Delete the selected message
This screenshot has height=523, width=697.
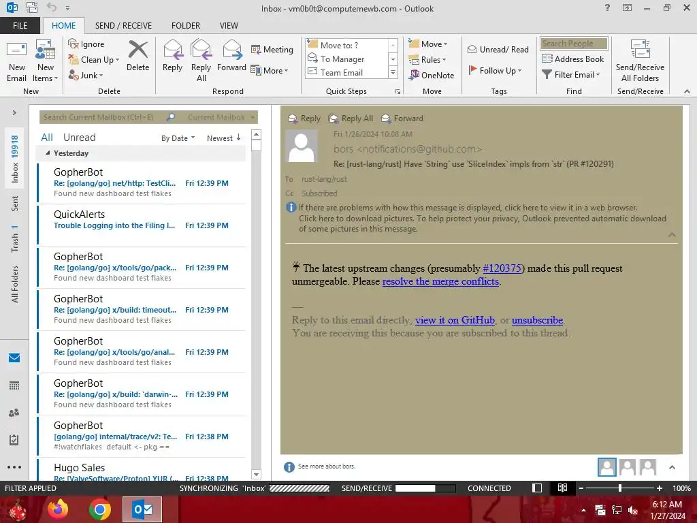pyautogui.click(x=137, y=56)
